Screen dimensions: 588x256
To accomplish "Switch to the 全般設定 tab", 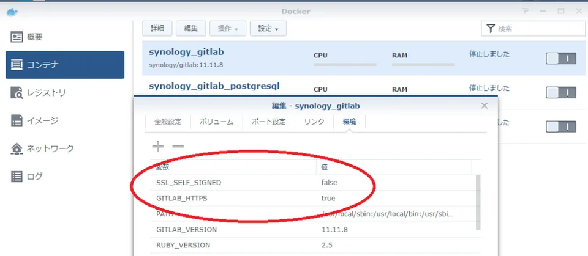I will (168, 122).
